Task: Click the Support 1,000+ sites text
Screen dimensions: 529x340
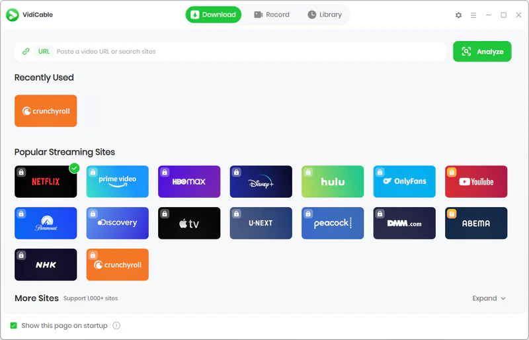Action: (x=91, y=298)
